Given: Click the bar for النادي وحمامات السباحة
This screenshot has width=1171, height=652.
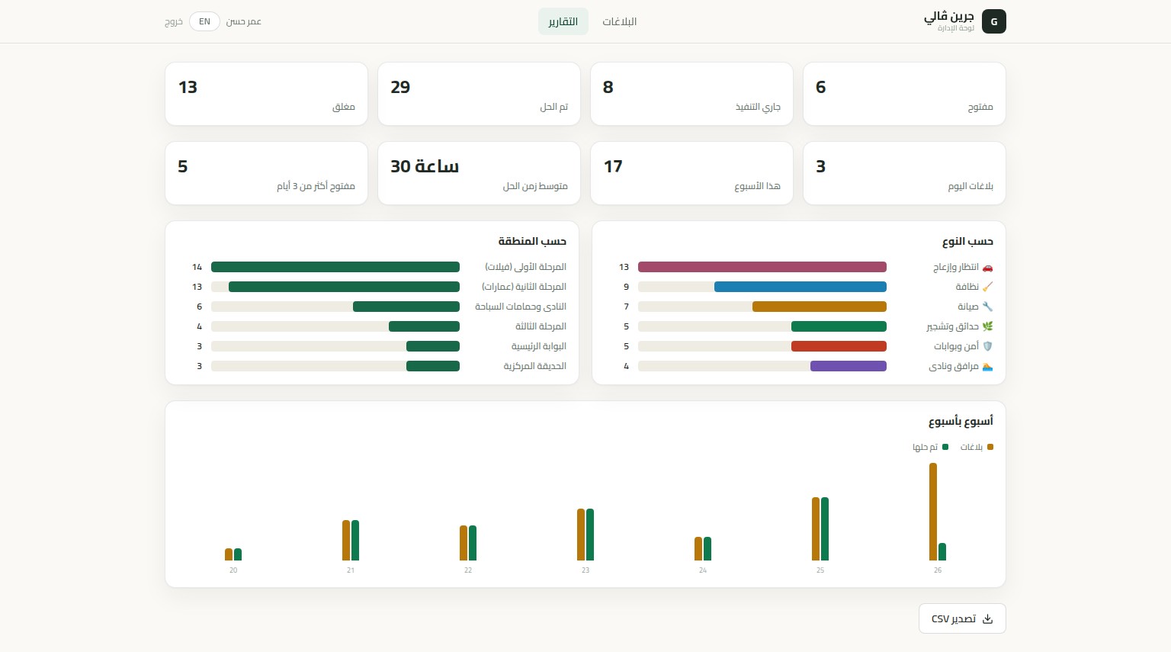Looking at the screenshot, I should pos(406,307).
